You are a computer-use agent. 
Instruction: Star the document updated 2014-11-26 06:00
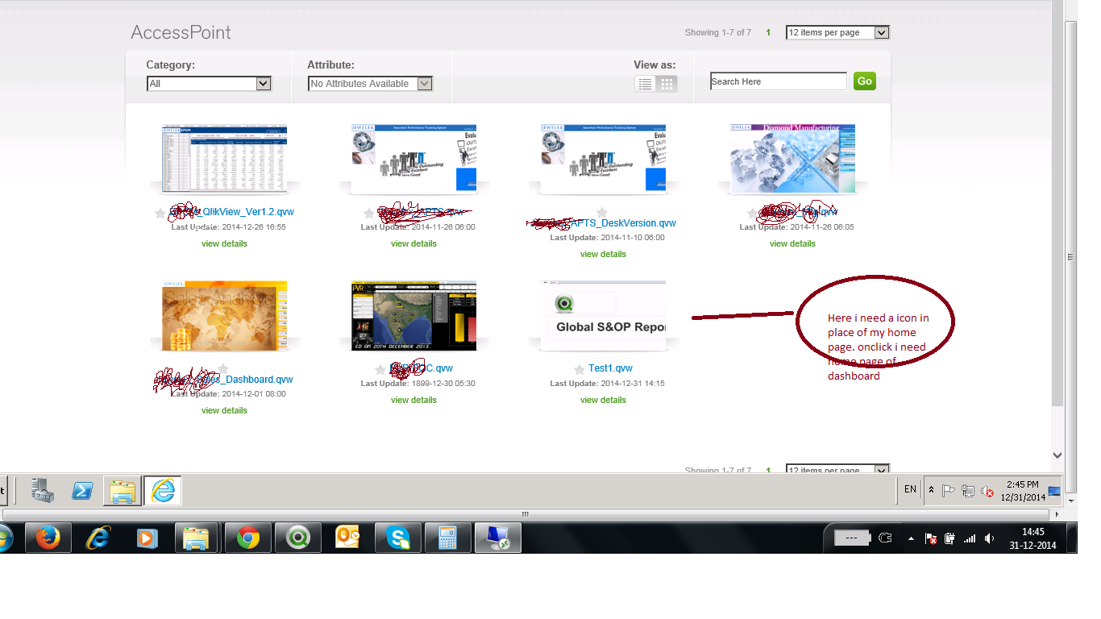pyautogui.click(x=369, y=214)
